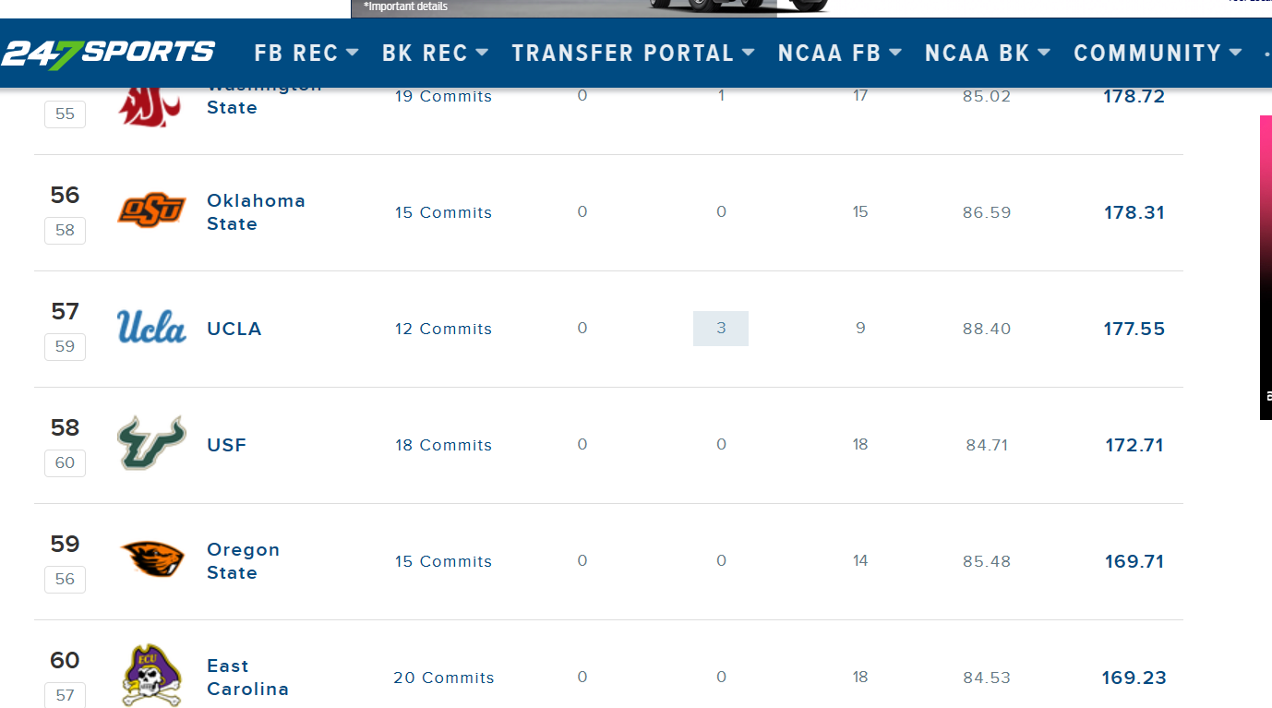1272x708 pixels.
Task: Open the NCAA FB menu
Action: (x=839, y=54)
